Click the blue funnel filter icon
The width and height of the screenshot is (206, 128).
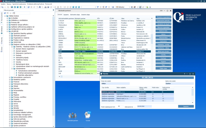coord(98,7)
